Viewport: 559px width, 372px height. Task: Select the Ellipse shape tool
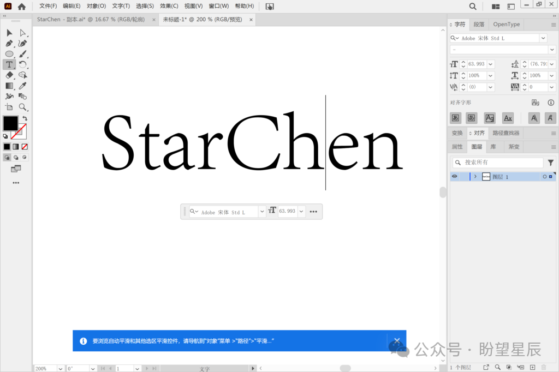tap(9, 54)
